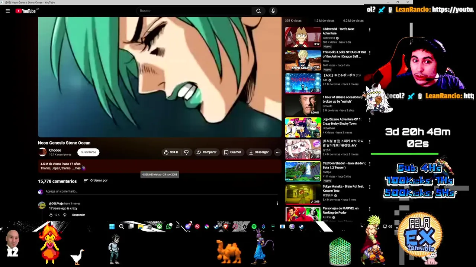Image resolution: width=476 pixels, height=267 pixels.
Task: Open options for Goku anime video
Action: (370, 53)
